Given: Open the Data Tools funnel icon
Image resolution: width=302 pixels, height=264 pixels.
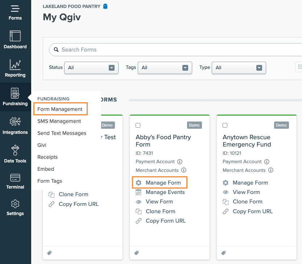Looking at the screenshot, I should click(x=15, y=150).
